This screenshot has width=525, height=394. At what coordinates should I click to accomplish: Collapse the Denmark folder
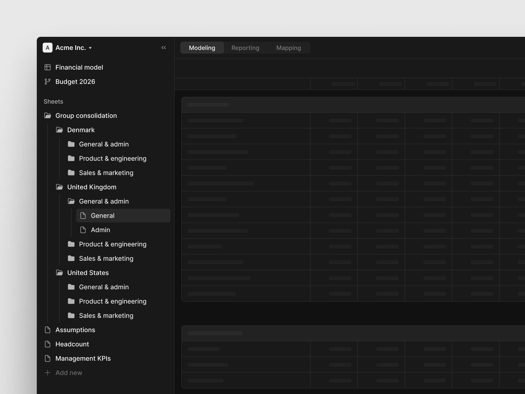pos(59,130)
